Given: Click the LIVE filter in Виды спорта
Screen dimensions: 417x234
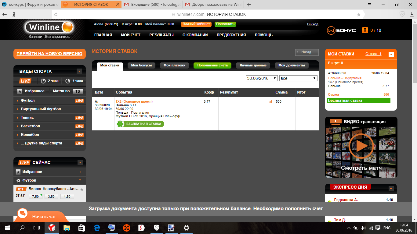Looking at the screenshot, I should [x=25, y=81].
